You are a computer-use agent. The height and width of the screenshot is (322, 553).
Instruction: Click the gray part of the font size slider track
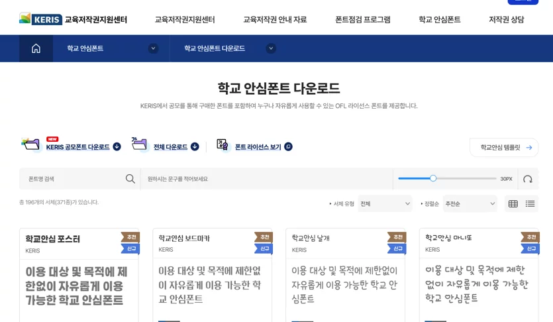[x=466, y=178]
